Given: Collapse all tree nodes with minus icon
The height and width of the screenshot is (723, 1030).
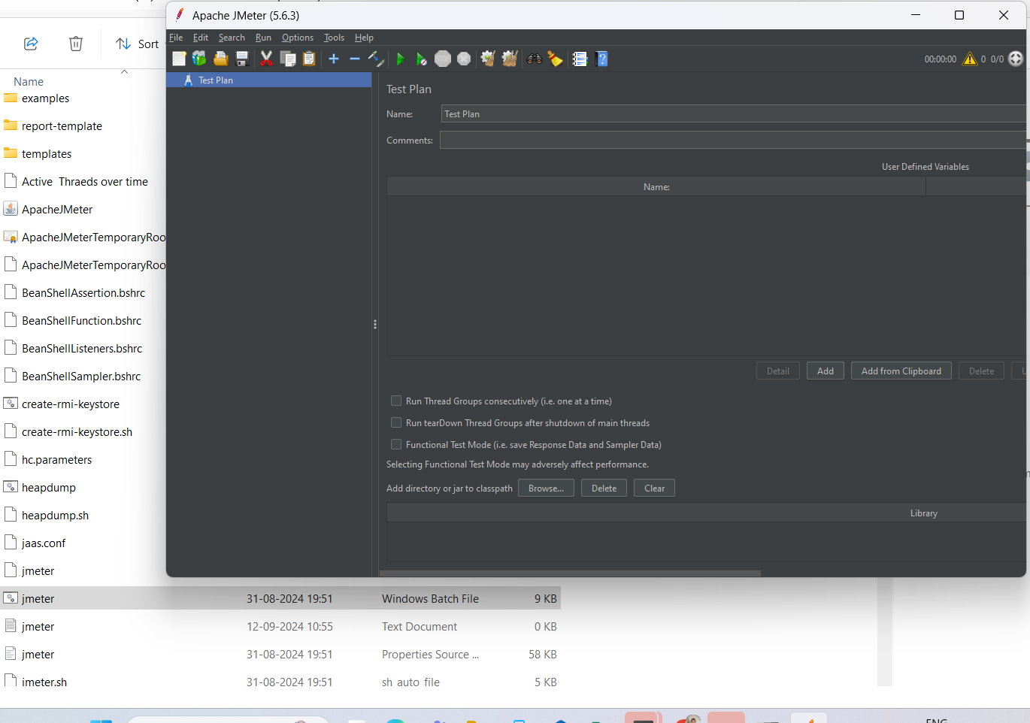Looking at the screenshot, I should click(x=354, y=59).
